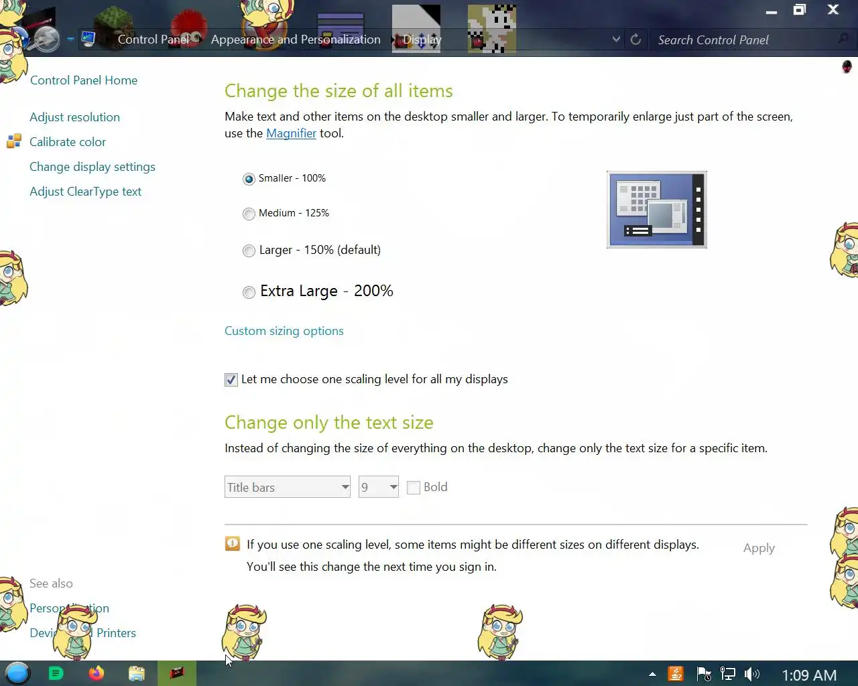Open Change display settings link
The width and height of the screenshot is (858, 686).
[x=93, y=167]
